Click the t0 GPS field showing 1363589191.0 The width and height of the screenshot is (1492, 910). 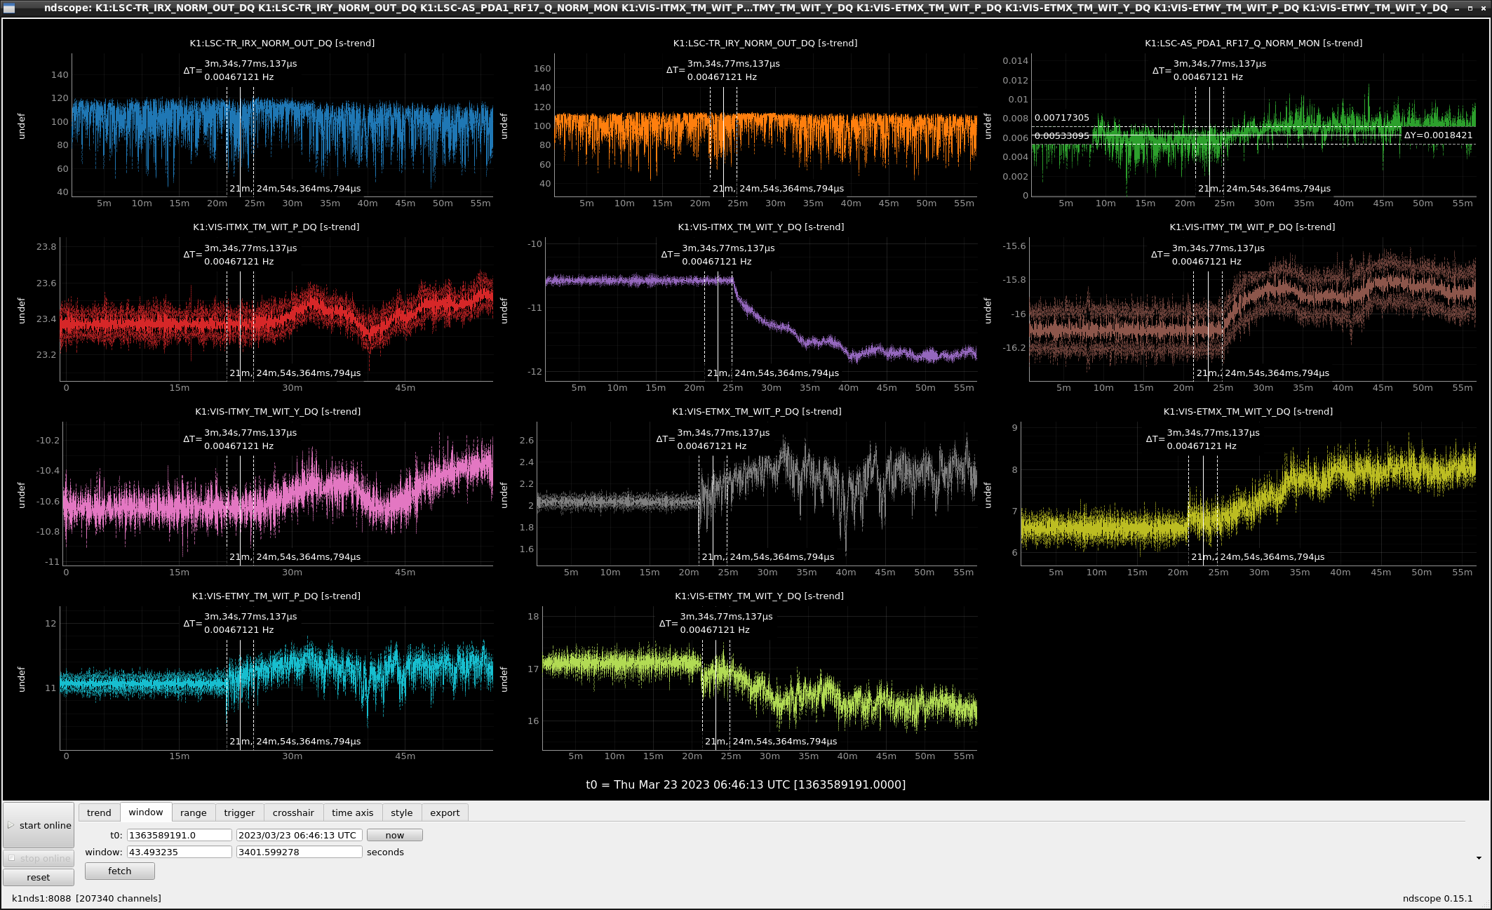[179, 835]
